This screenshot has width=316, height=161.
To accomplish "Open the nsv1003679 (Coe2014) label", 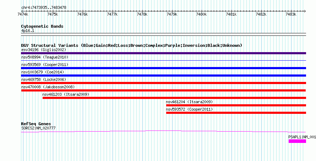I will (43, 72).
